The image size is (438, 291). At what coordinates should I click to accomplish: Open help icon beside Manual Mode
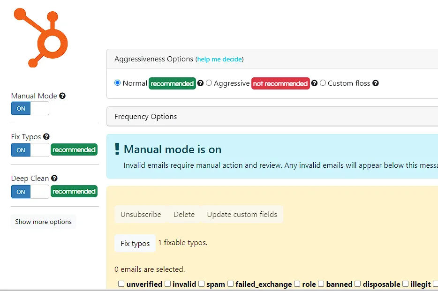(62, 96)
